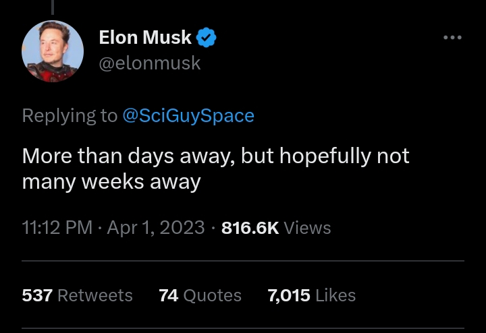Click the tweet line "many weeks away"
The height and width of the screenshot is (333, 486).
point(111,181)
